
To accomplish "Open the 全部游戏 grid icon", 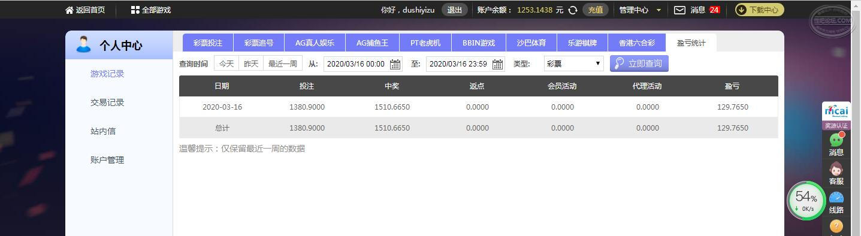I will [x=135, y=10].
